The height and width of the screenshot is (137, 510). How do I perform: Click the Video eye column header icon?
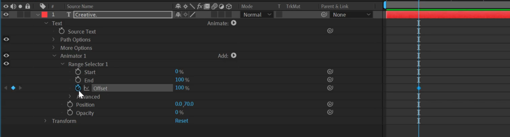point(5,6)
